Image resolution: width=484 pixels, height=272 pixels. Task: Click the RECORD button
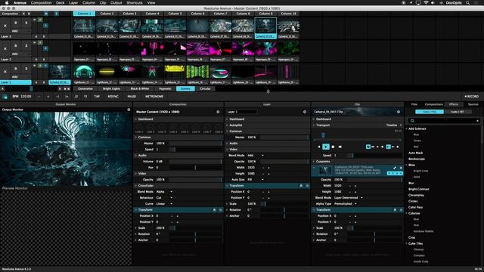click(471, 97)
